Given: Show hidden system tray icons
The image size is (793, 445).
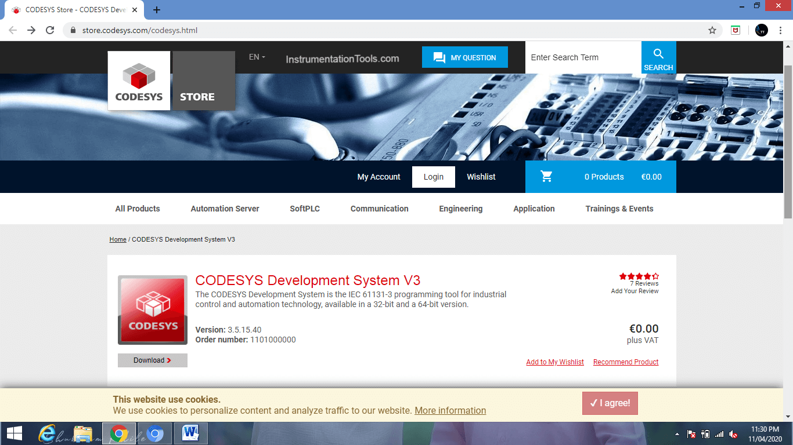Looking at the screenshot, I should pos(677,434).
